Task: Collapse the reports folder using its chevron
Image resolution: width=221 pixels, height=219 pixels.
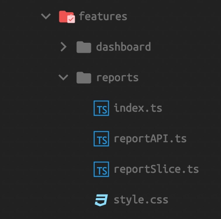Action: (x=63, y=77)
